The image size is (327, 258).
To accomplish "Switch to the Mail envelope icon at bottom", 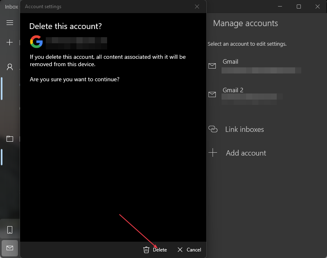I will [x=10, y=248].
